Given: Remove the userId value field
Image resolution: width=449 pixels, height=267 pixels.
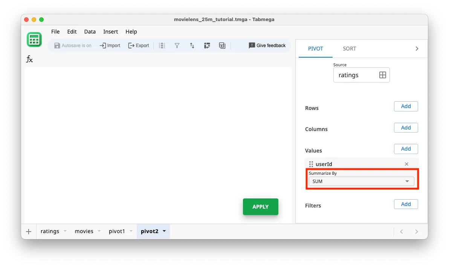Looking at the screenshot, I should [x=406, y=164].
